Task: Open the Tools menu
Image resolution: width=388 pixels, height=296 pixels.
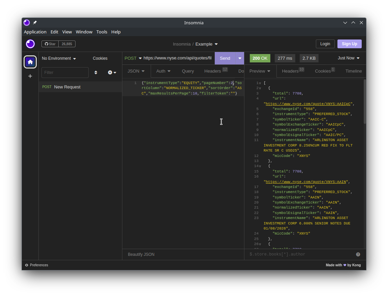Action: click(x=101, y=32)
